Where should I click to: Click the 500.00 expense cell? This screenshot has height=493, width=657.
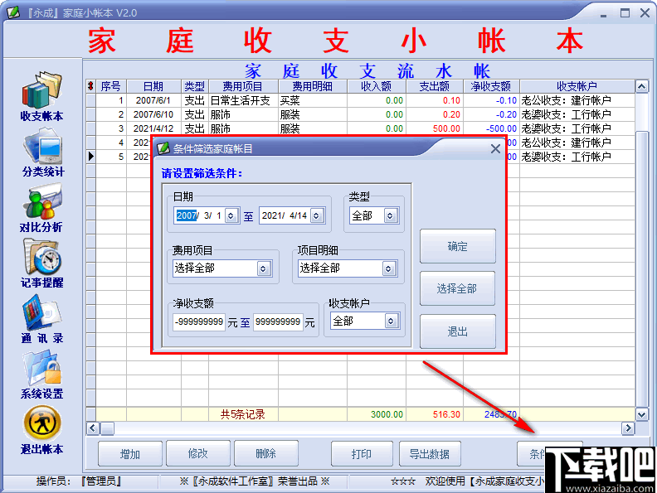pos(435,128)
